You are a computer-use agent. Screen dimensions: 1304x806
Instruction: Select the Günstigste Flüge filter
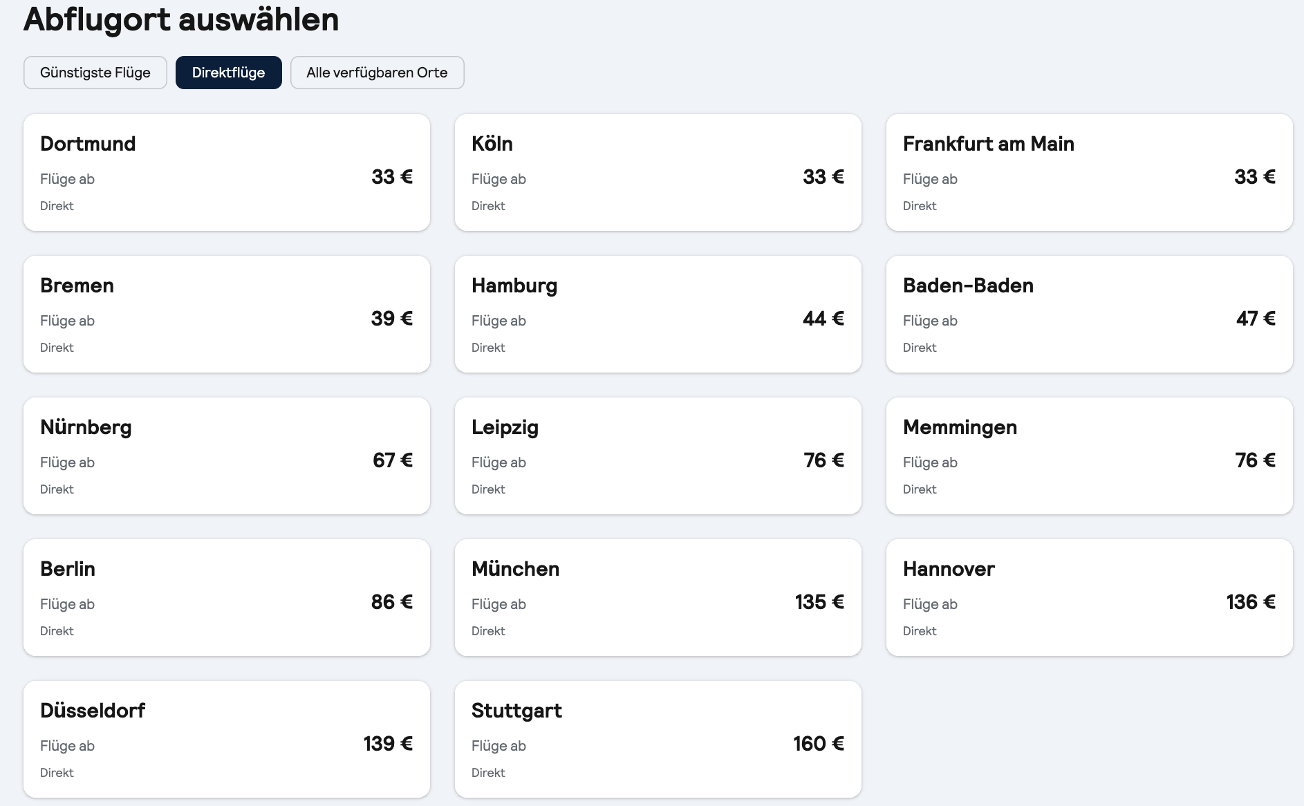tap(95, 73)
